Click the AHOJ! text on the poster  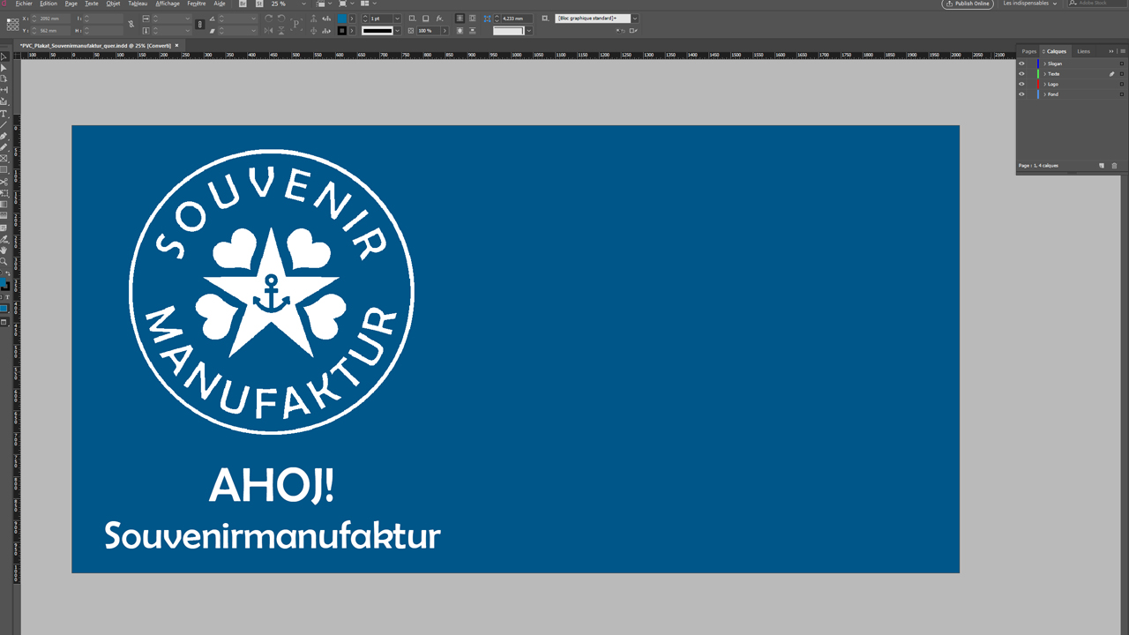point(272,486)
